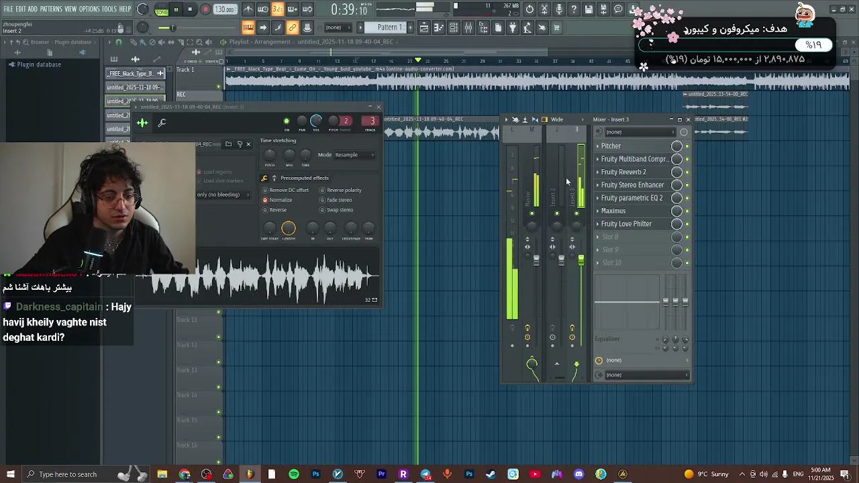The image size is (859, 483).
Task: Open the mixer toolbar icon
Action: click(468, 28)
